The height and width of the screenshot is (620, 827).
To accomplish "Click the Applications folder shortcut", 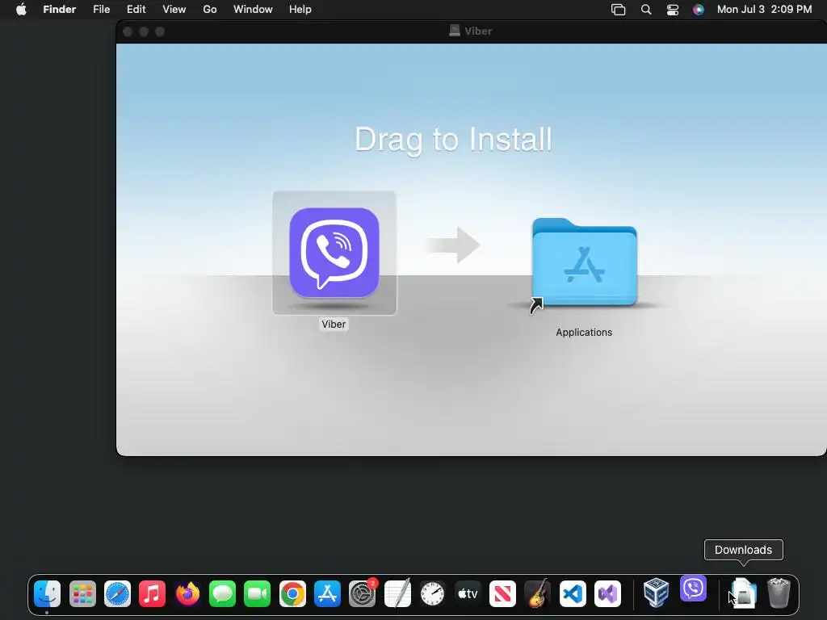I will pyautogui.click(x=584, y=262).
